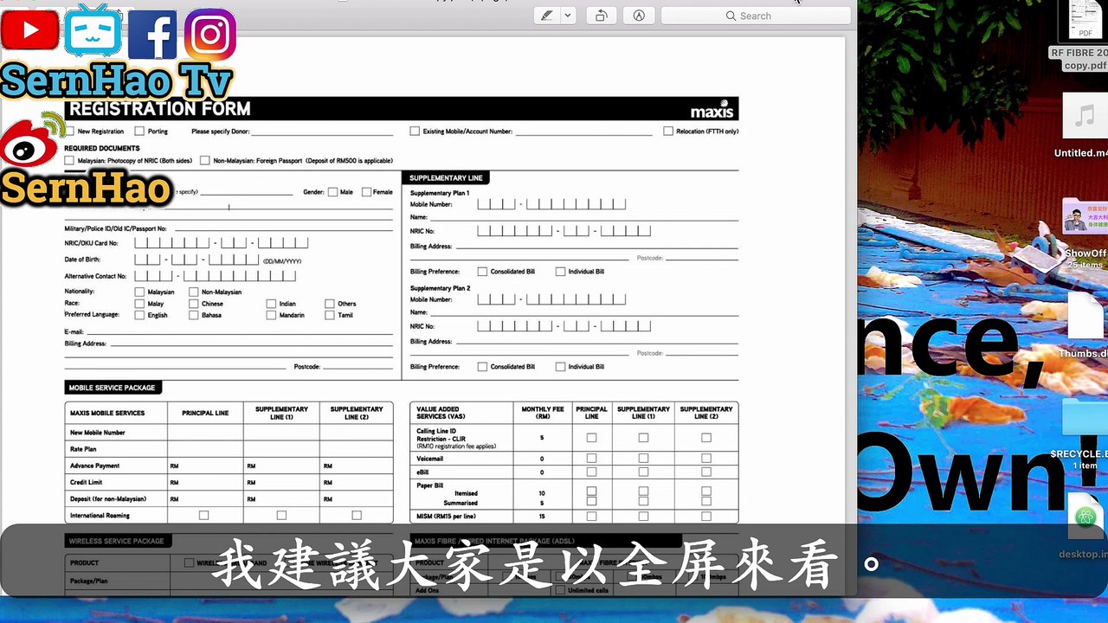
Task: Check the Chinese race box
Action: (194, 304)
